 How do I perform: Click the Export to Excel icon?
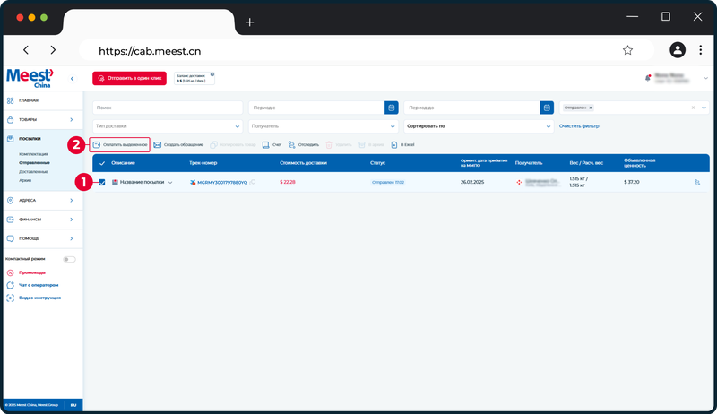pos(393,145)
